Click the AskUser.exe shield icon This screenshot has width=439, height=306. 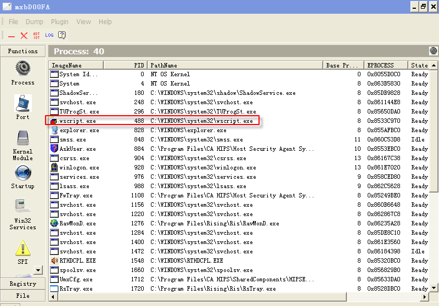pos(54,149)
